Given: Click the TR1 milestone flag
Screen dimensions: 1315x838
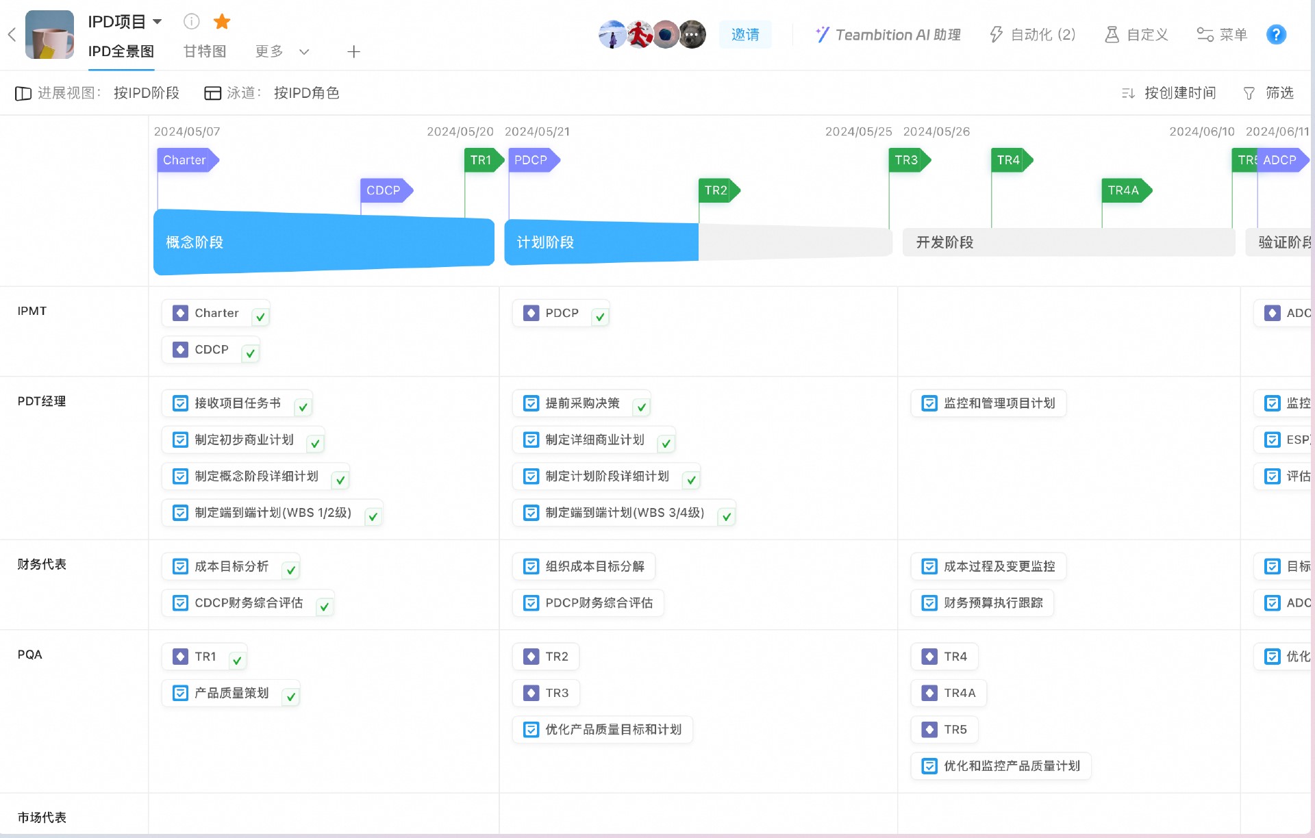Looking at the screenshot, I should (x=484, y=160).
